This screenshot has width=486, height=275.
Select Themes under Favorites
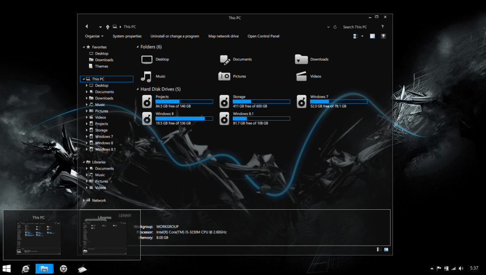101,66
